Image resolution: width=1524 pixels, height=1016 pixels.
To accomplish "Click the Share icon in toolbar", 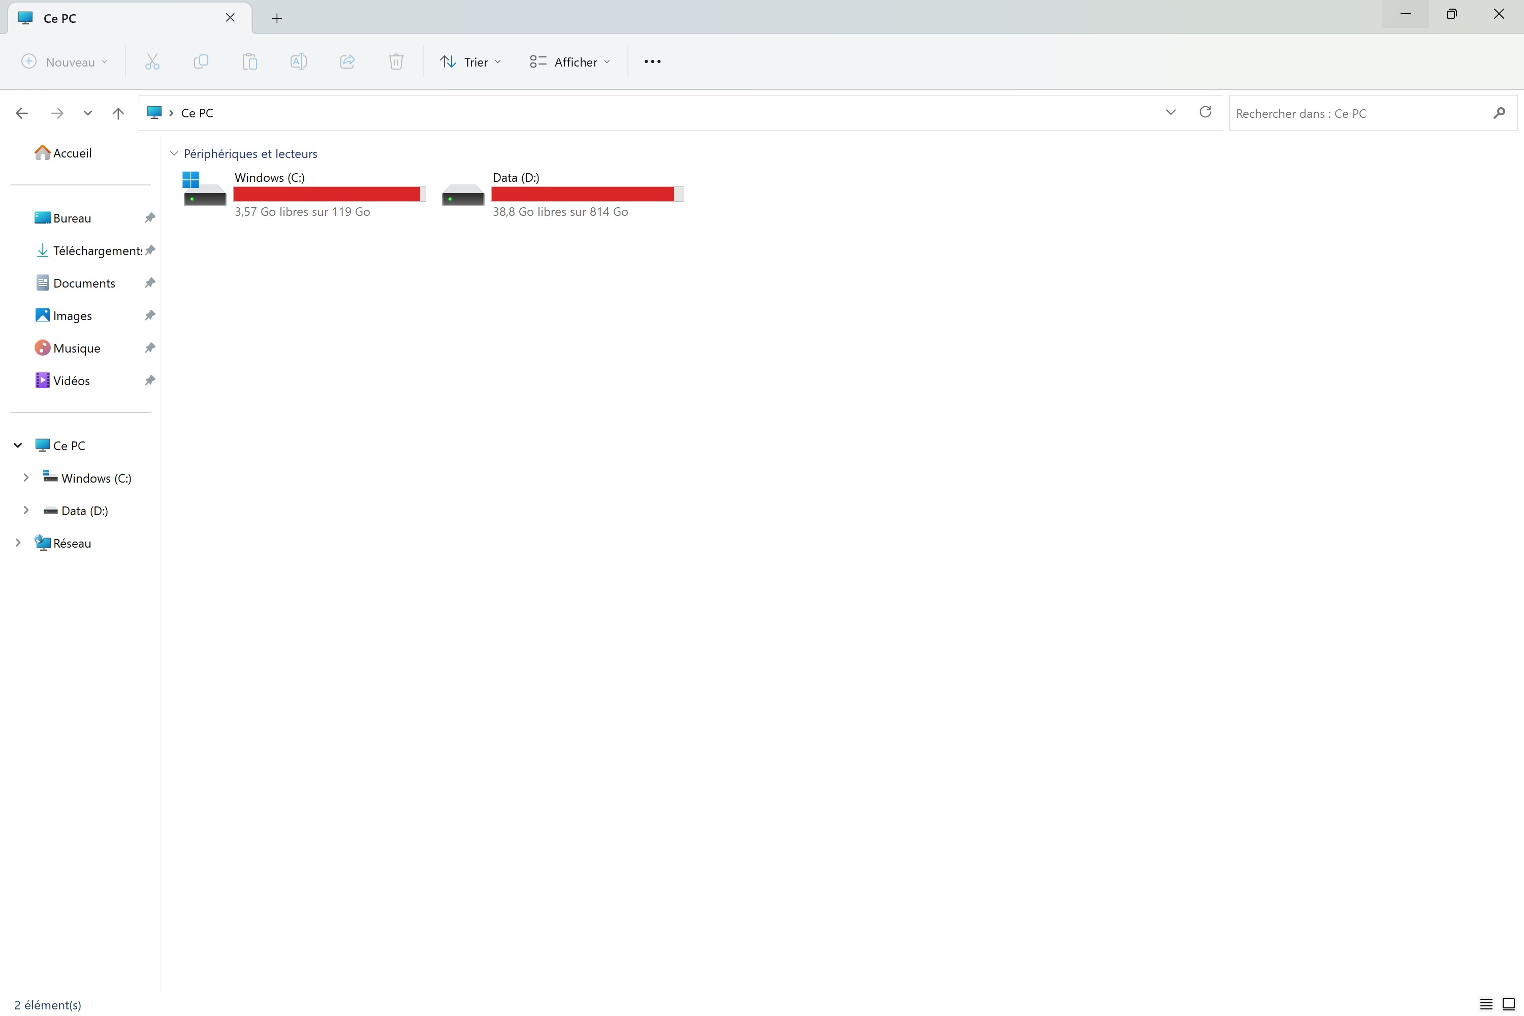I will click(x=347, y=61).
